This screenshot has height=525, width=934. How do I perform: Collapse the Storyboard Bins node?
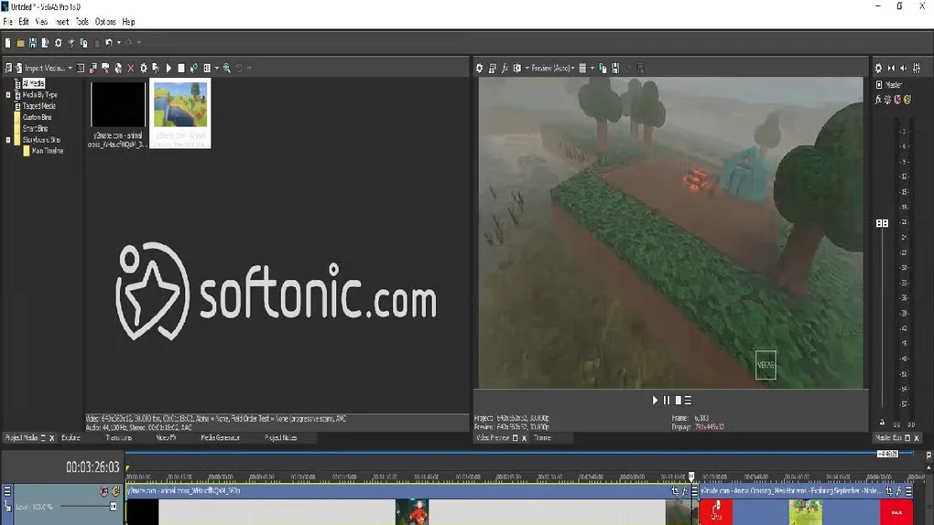click(8, 140)
